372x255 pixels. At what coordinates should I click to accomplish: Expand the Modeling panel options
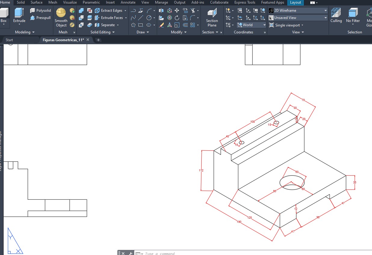pyautogui.click(x=25, y=32)
